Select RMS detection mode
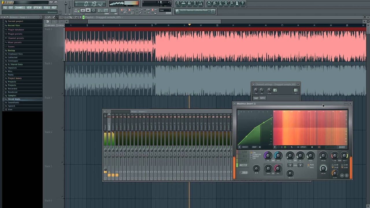370x208 pixels. [x=310, y=168]
